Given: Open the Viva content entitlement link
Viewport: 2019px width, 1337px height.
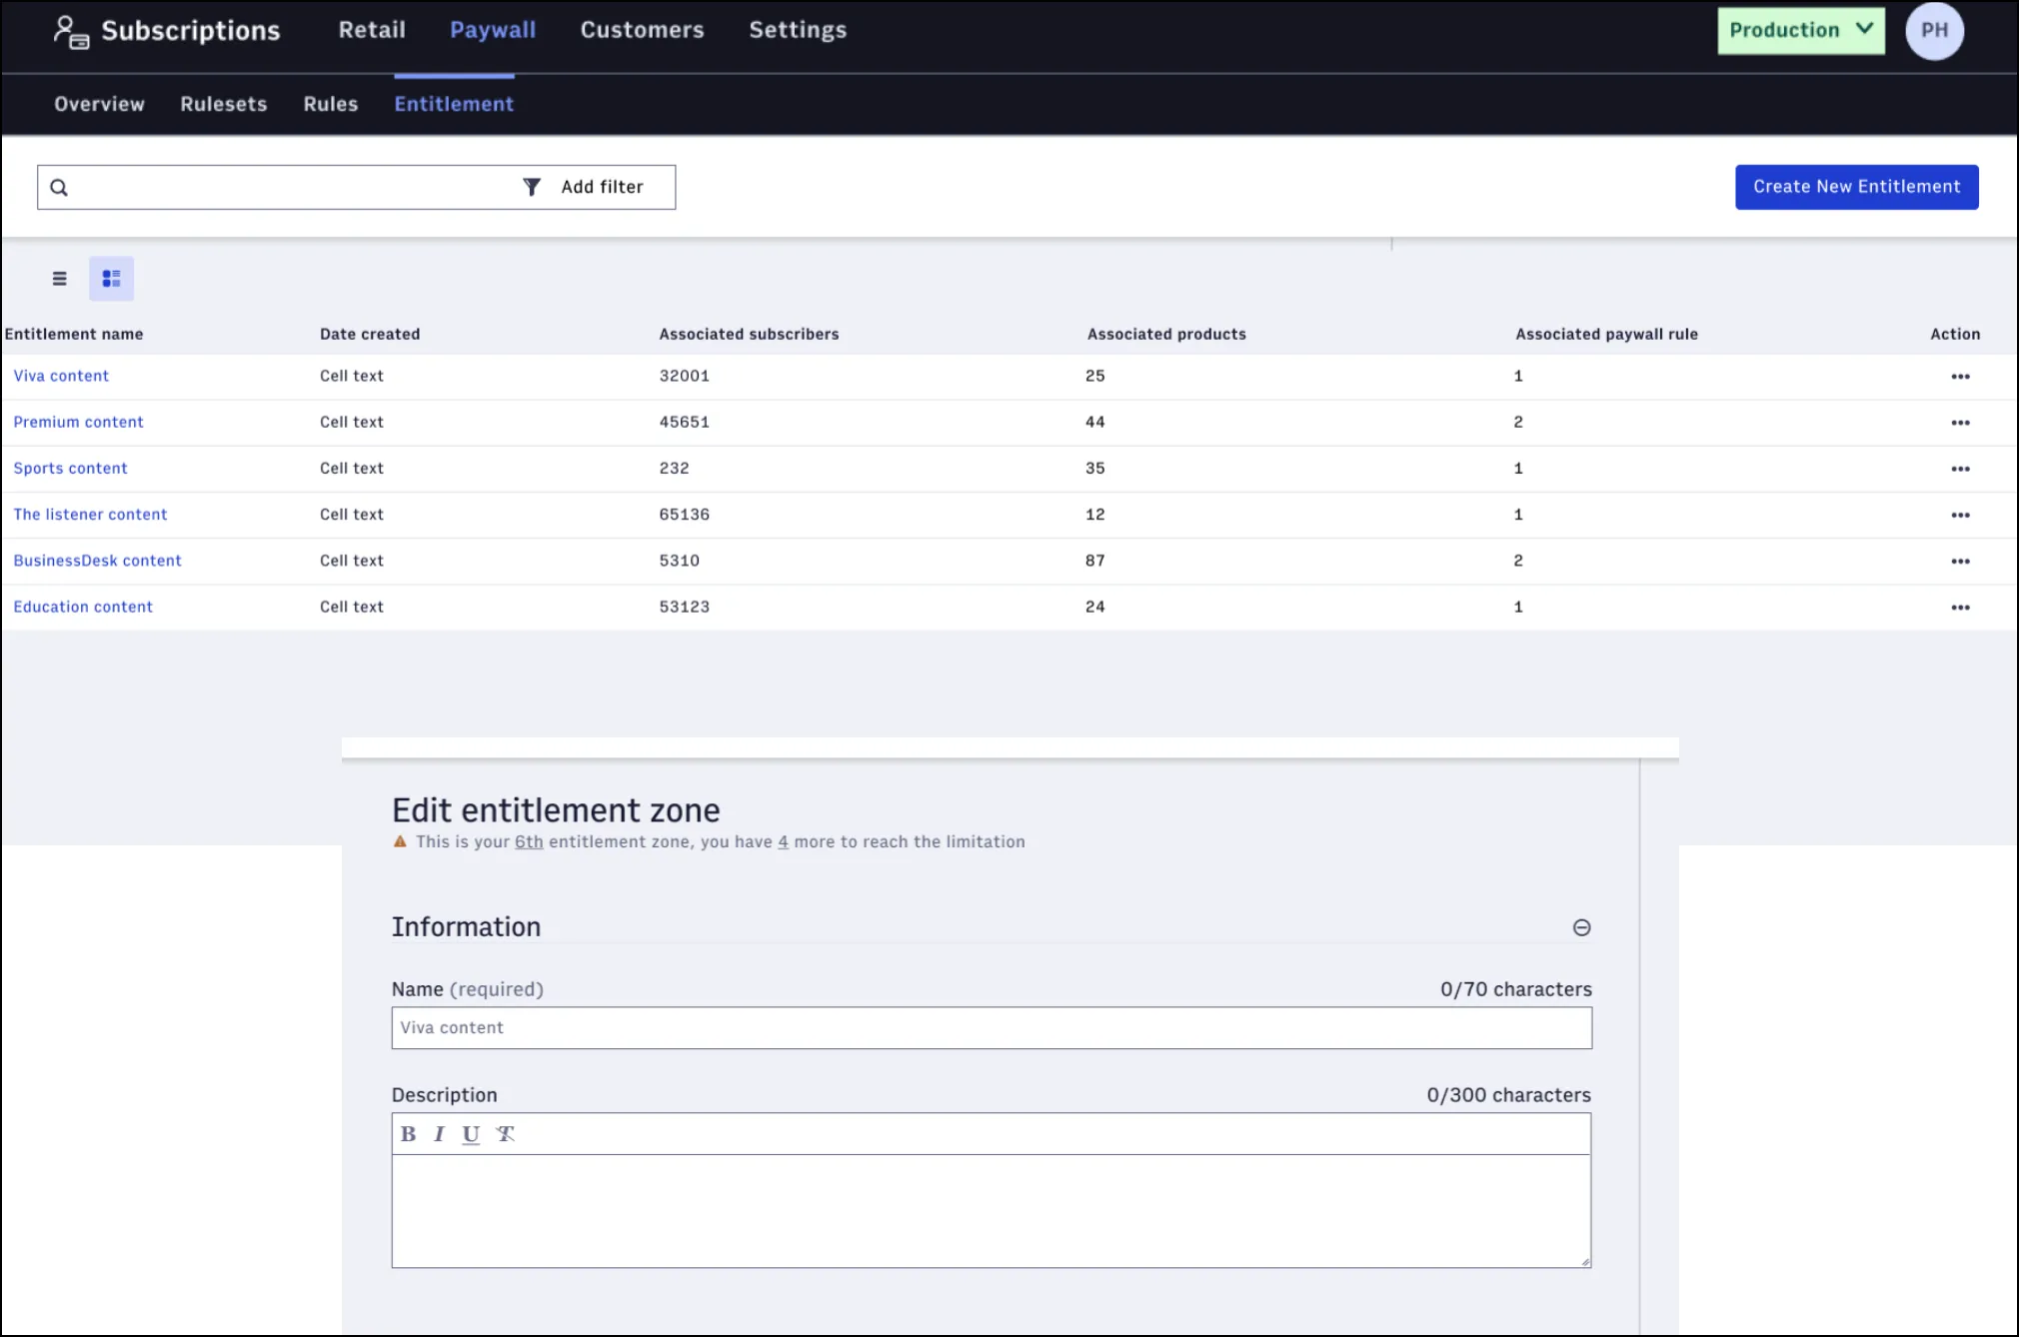Looking at the screenshot, I should pos(61,376).
